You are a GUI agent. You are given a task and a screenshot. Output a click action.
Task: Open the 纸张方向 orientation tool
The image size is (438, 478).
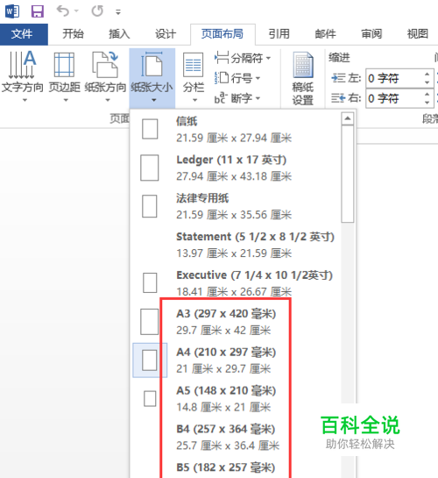point(105,77)
